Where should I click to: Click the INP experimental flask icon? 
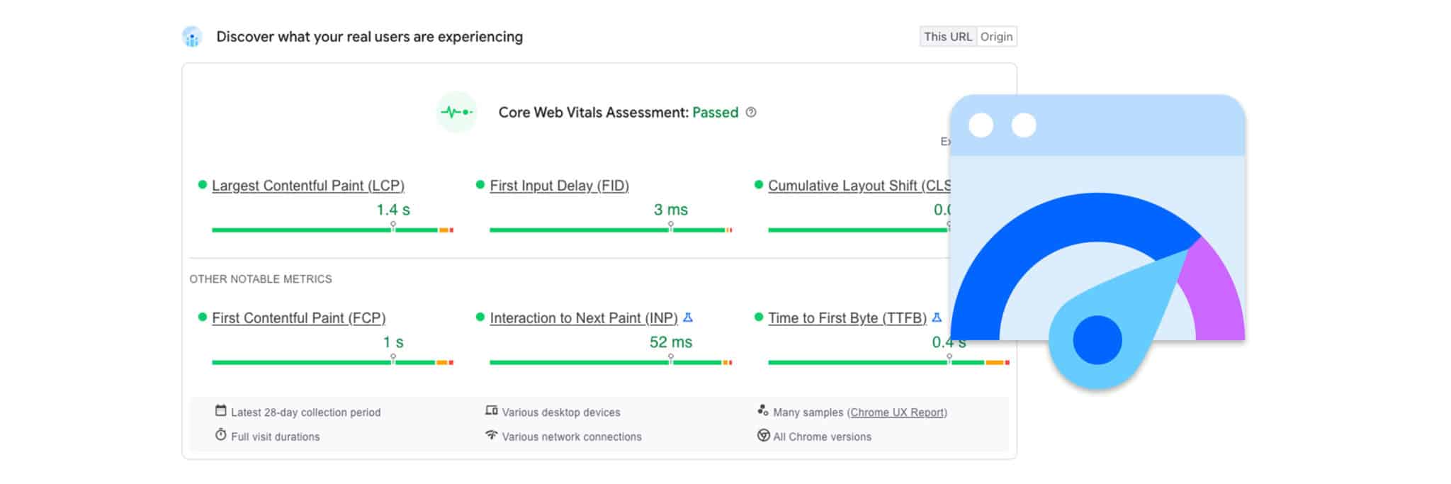687,317
